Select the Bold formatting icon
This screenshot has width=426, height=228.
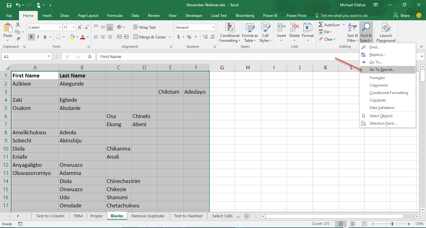[x=31, y=37]
